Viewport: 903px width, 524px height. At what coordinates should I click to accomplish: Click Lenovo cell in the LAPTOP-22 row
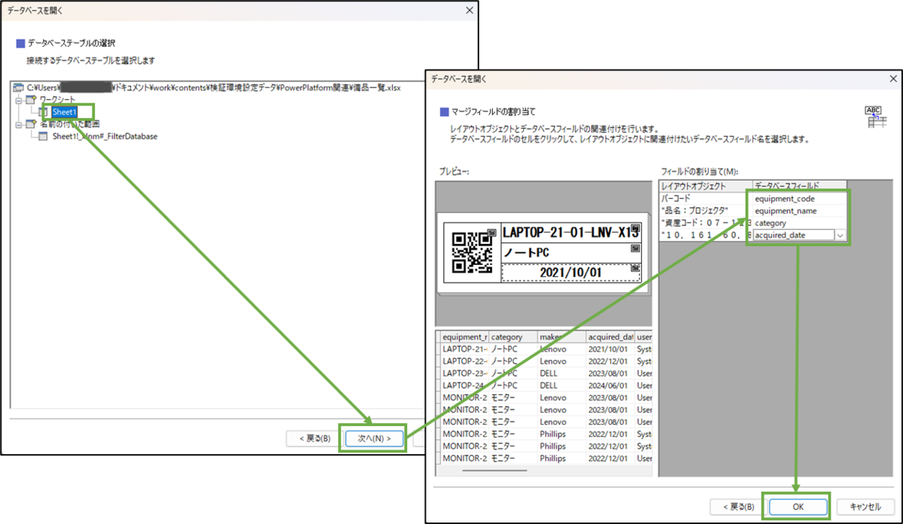pyautogui.click(x=561, y=361)
